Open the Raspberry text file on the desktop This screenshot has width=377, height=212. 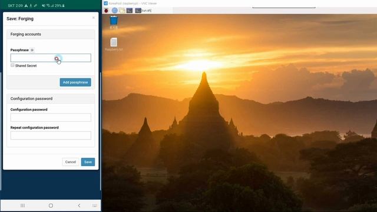114,44
